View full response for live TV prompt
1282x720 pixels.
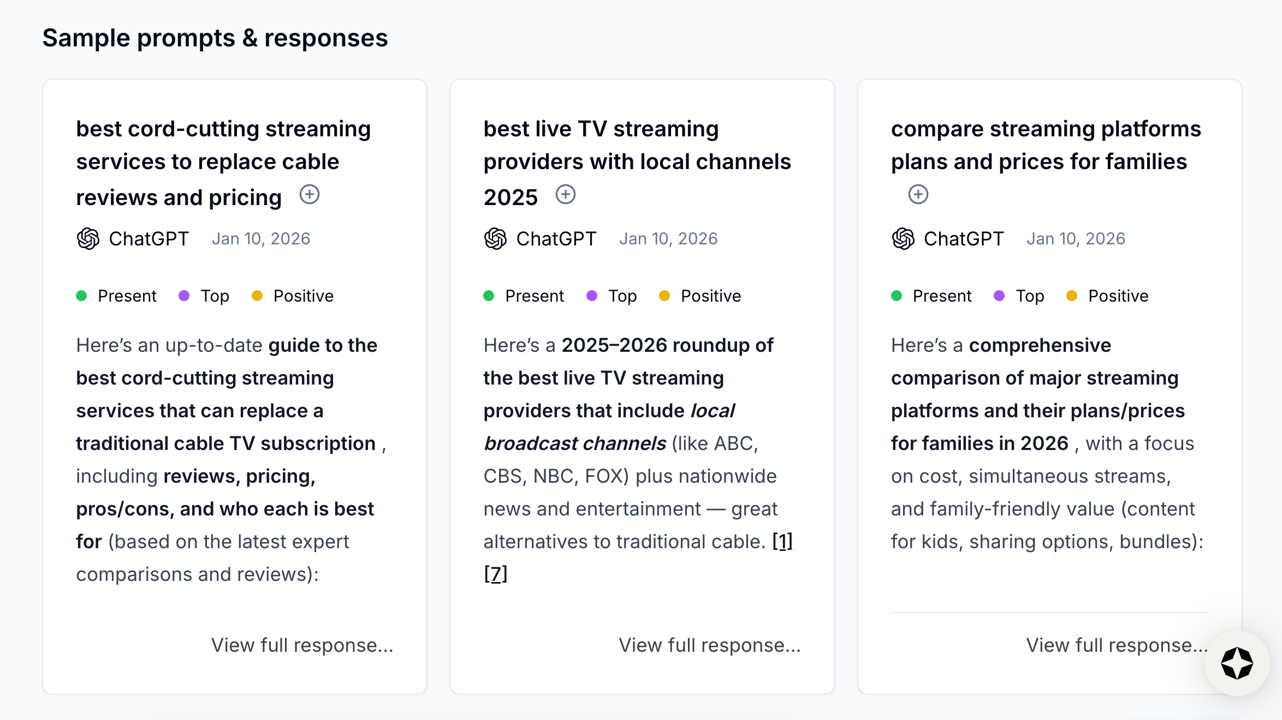pos(709,645)
